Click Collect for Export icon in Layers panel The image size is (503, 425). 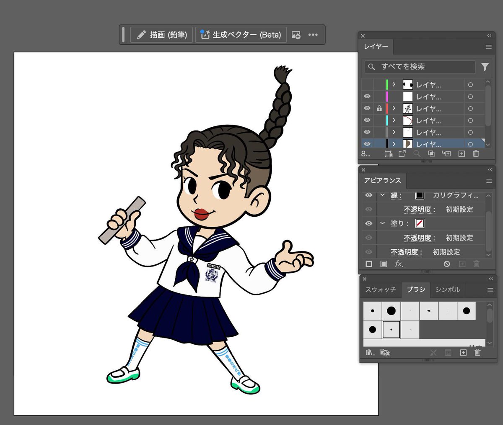389,154
